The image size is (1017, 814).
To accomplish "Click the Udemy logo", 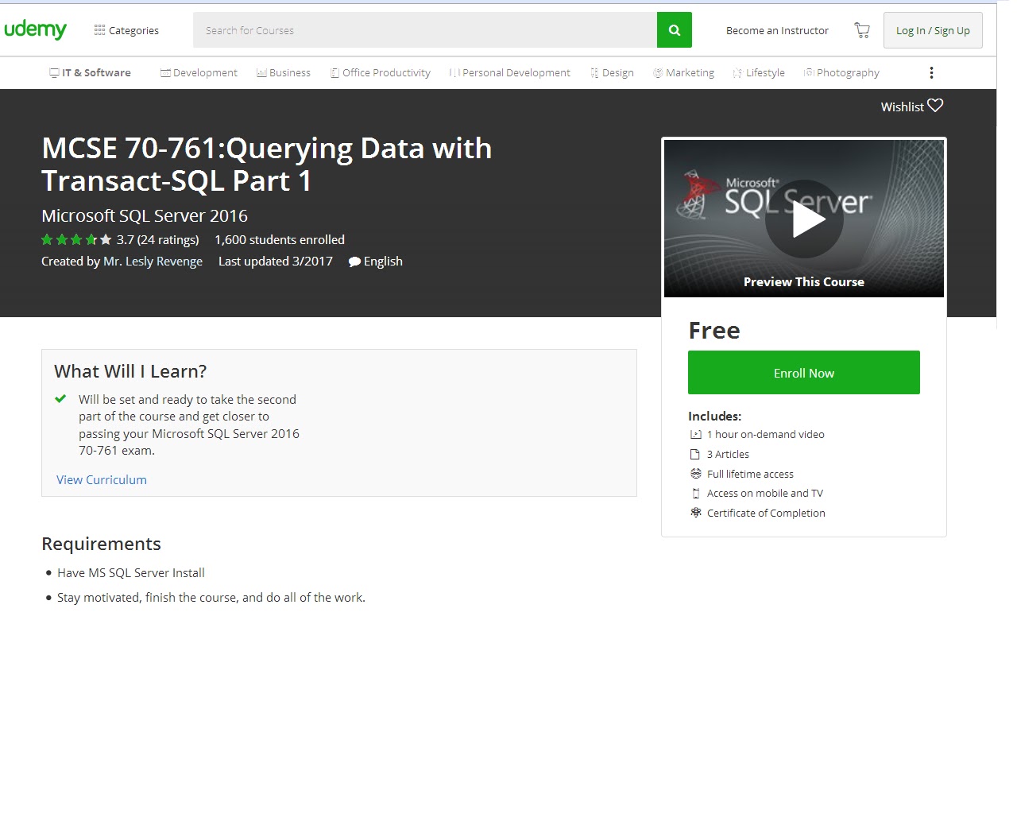I will [36, 30].
